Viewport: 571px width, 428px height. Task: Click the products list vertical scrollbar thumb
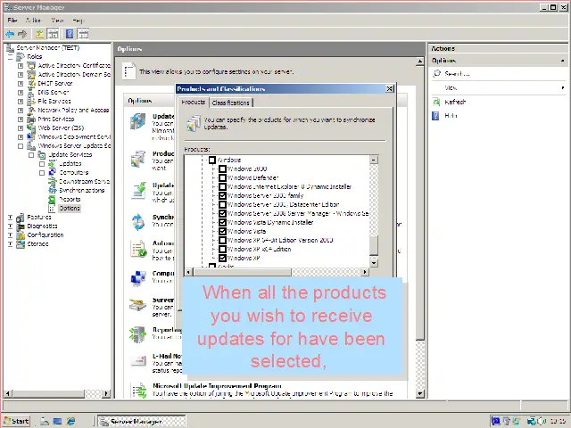(x=374, y=244)
